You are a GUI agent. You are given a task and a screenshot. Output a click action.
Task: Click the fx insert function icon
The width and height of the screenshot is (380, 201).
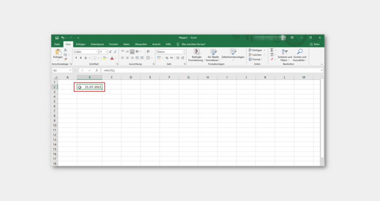(x=96, y=71)
